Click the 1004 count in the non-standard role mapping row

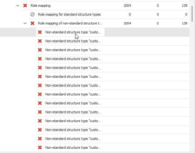tap(127, 23)
